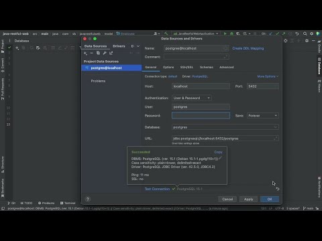Open JavaRestfulWebApplication run configuration dropdown

click(196, 33)
